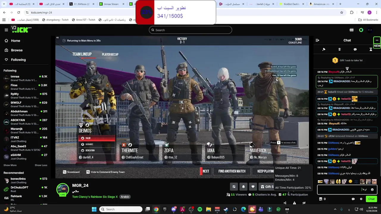Toggle stream notifications bell
The image size is (381, 214).
coord(243,187)
